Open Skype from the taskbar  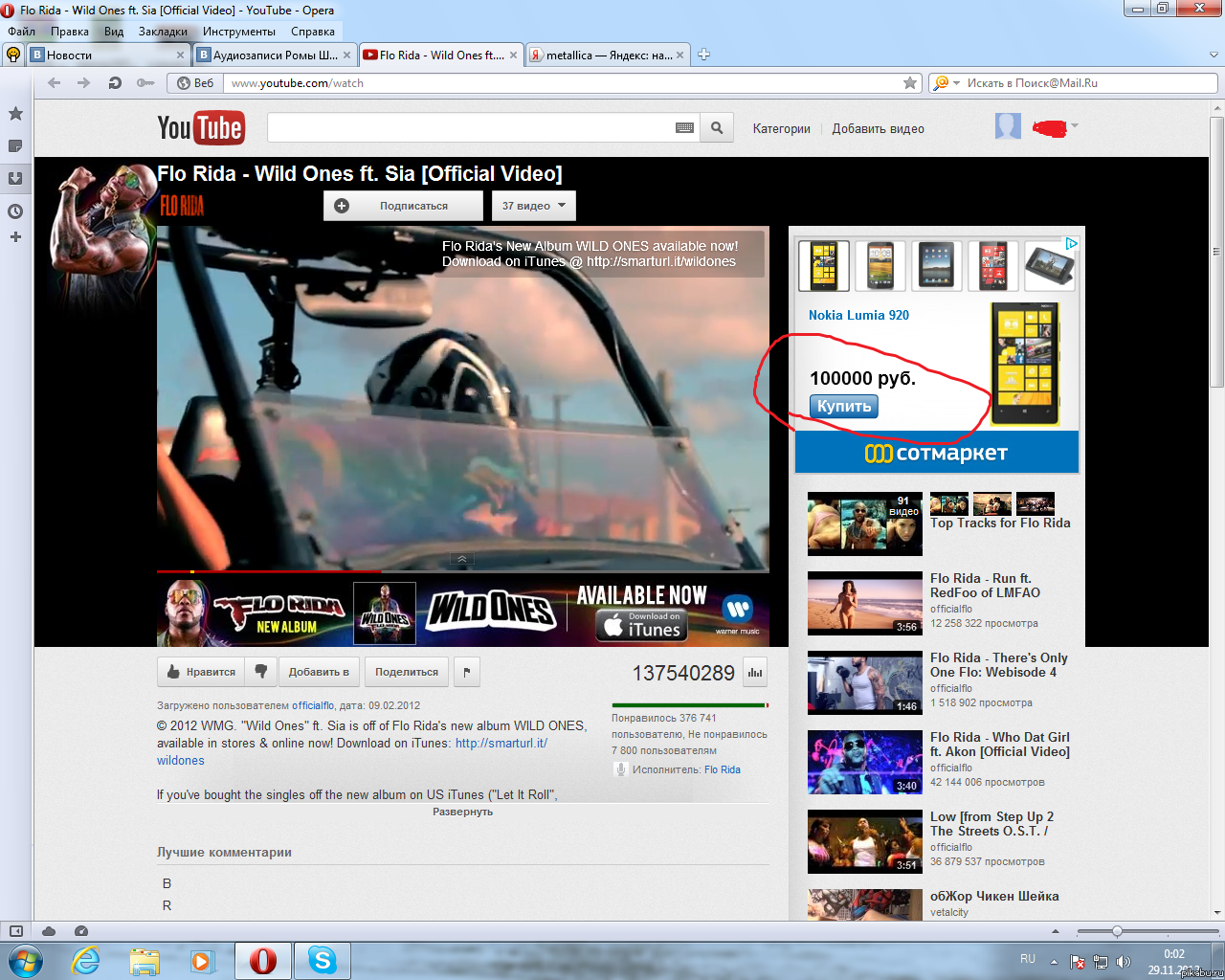point(323,960)
